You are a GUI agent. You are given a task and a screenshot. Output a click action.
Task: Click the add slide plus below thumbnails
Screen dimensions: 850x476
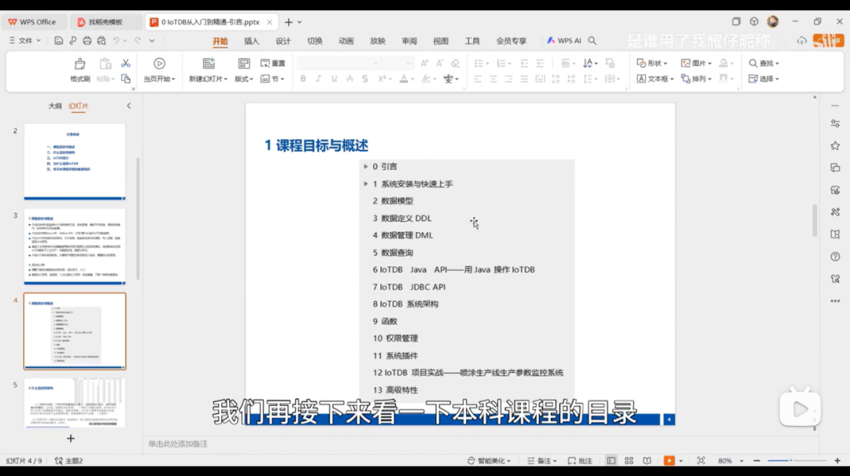pyautogui.click(x=71, y=438)
